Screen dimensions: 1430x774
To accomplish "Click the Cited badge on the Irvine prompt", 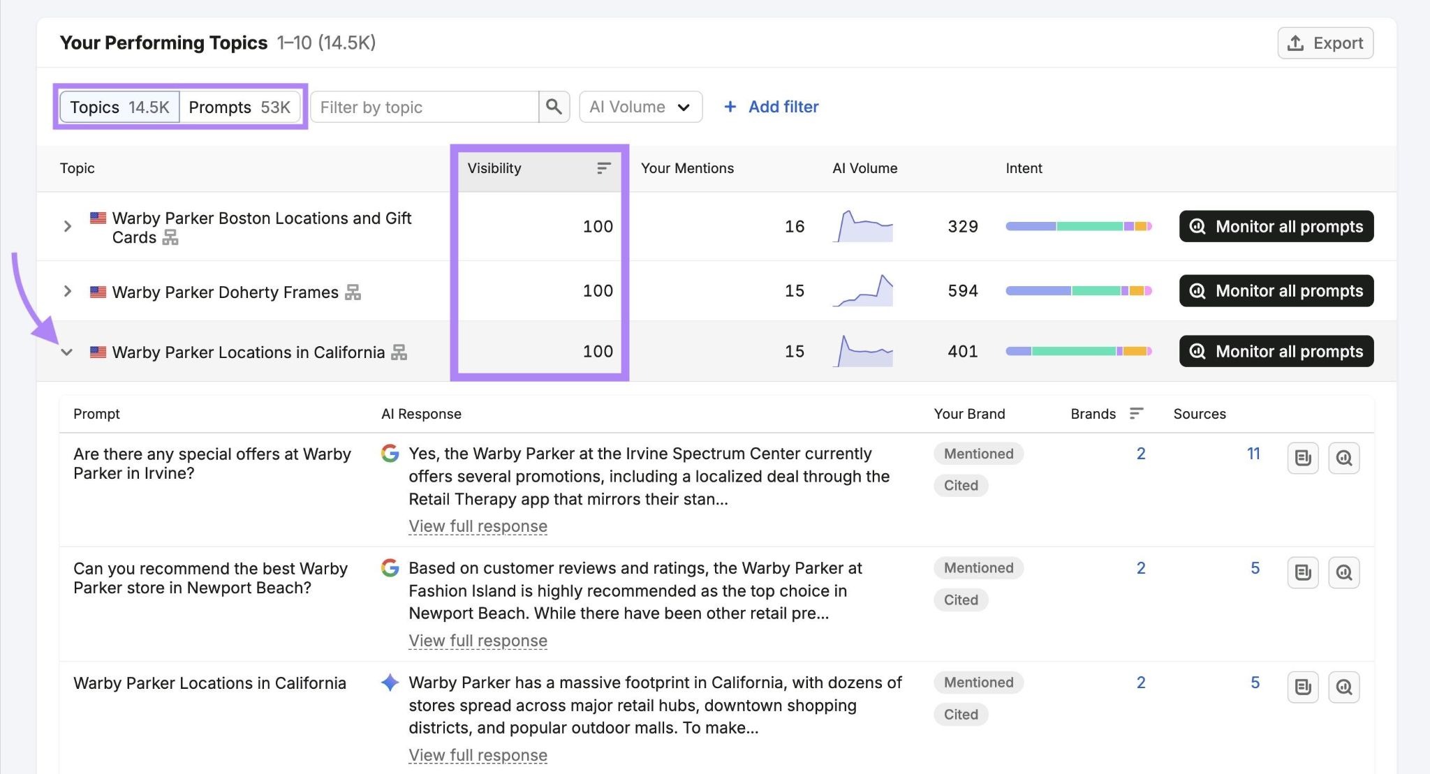I will [961, 486].
